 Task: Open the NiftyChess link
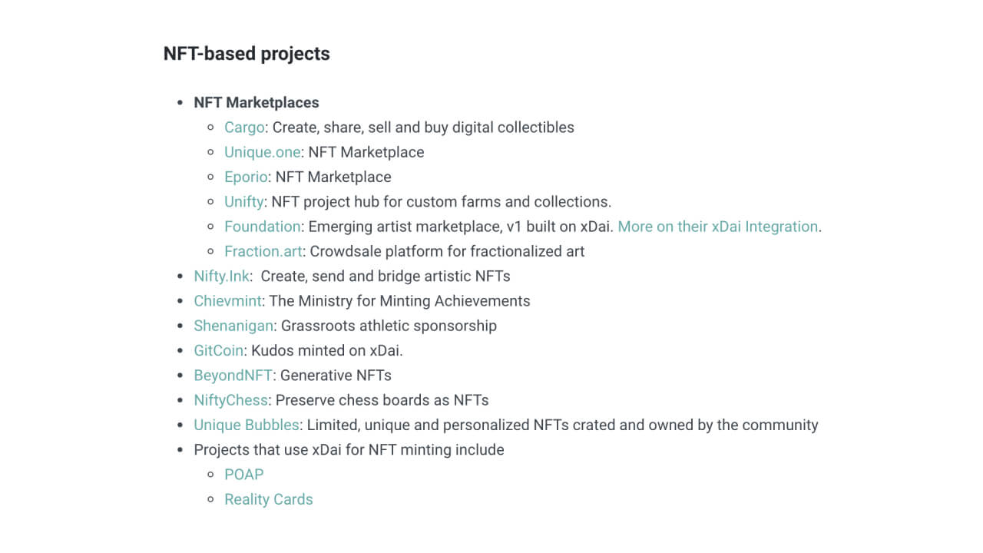(x=230, y=400)
